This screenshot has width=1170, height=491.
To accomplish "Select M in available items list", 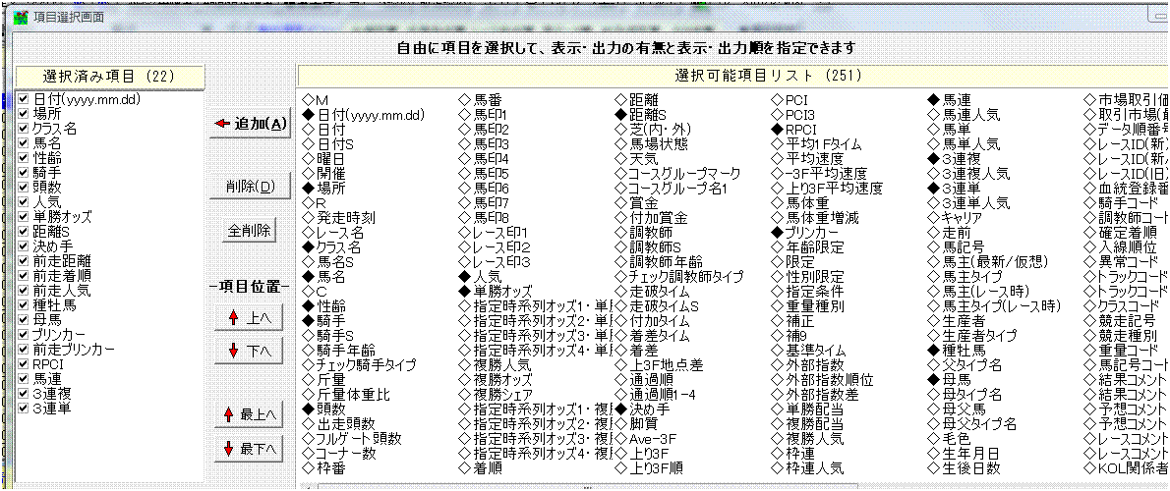I will [x=316, y=100].
